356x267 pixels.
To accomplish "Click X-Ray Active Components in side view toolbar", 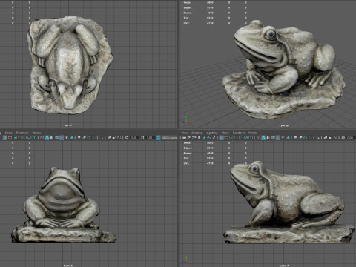I will pyautogui.click(x=330, y=138).
